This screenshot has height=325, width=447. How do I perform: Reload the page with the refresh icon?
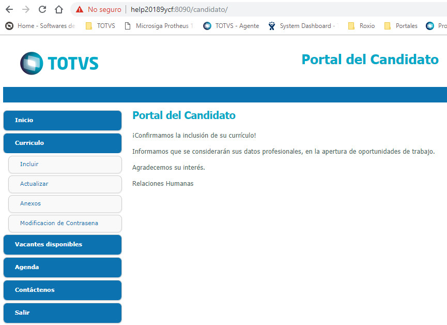pyautogui.click(x=42, y=9)
